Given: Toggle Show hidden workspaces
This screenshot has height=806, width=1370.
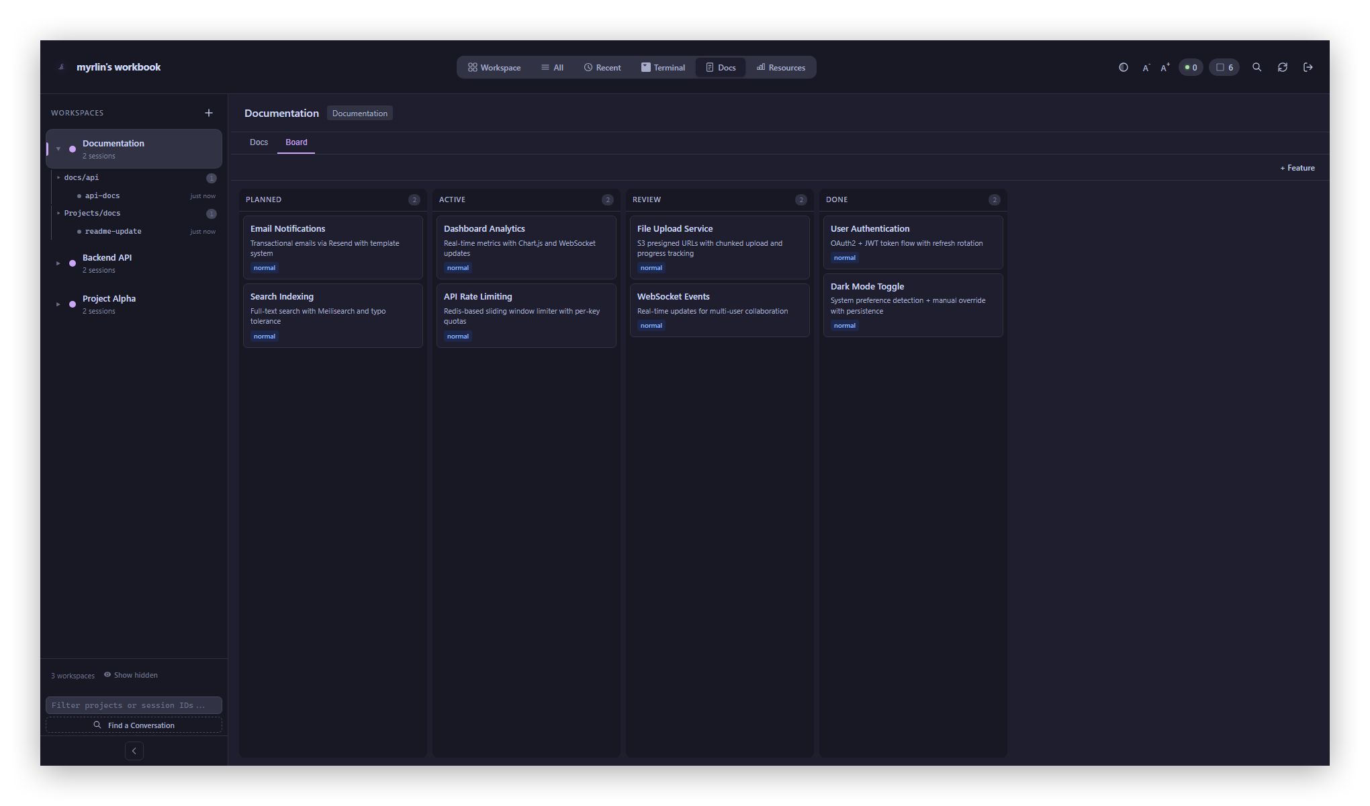Looking at the screenshot, I should coord(131,675).
